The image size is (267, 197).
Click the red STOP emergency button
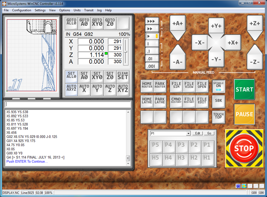click(244, 148)
